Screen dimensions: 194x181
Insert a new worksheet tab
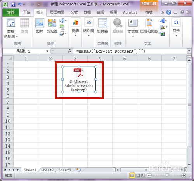(78, 170)
